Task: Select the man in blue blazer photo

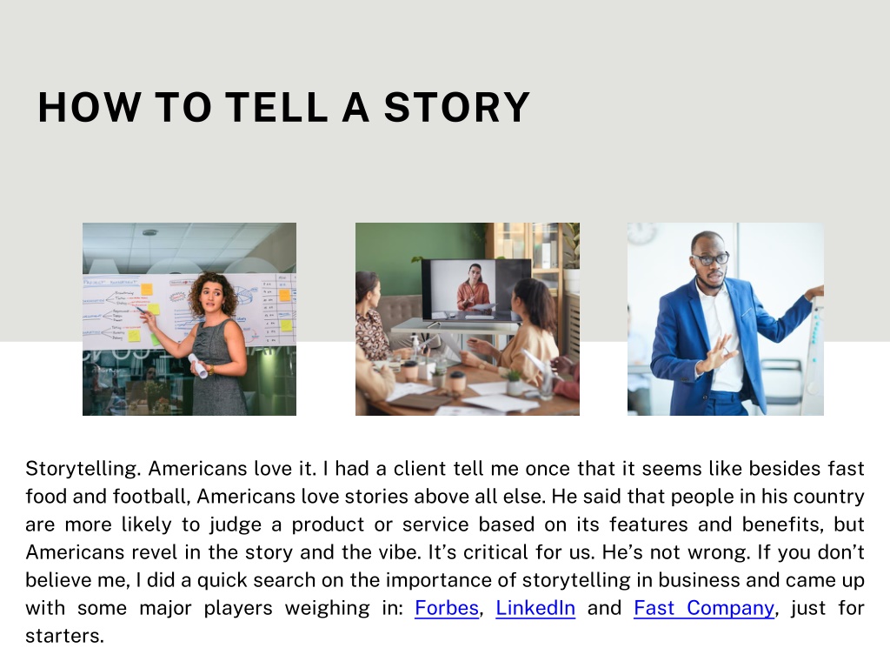Action: coord(726,318)
